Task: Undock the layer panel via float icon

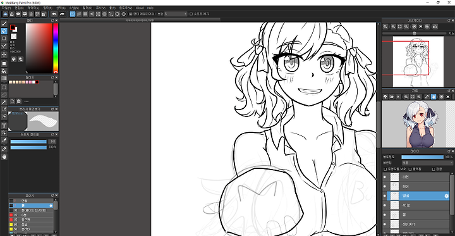Action: [x=449, y=151]
